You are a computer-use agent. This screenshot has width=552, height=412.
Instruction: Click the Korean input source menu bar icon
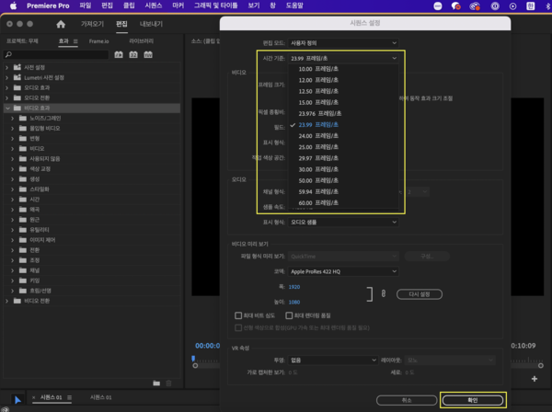tap(530, 6)
